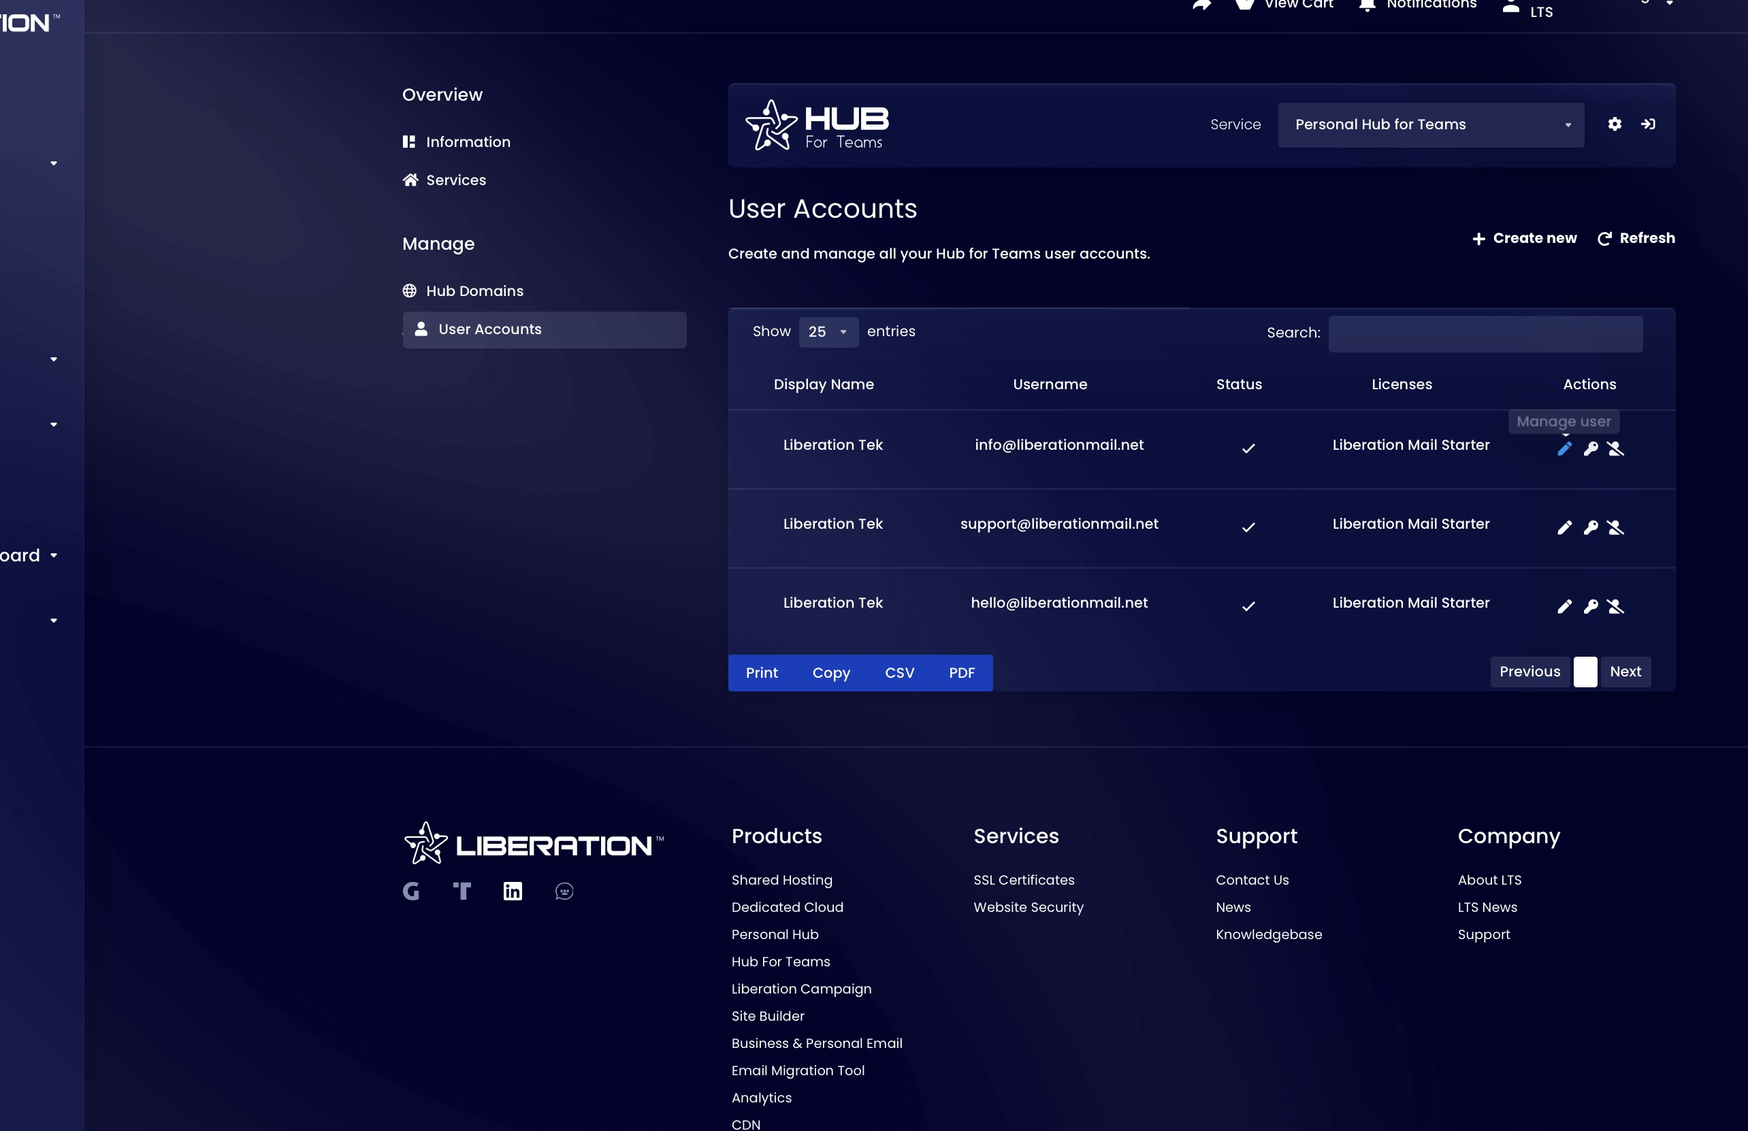Click username info@liberationmail.net cell
The image size is (1748, 1131).
[x=1059, y=445]
